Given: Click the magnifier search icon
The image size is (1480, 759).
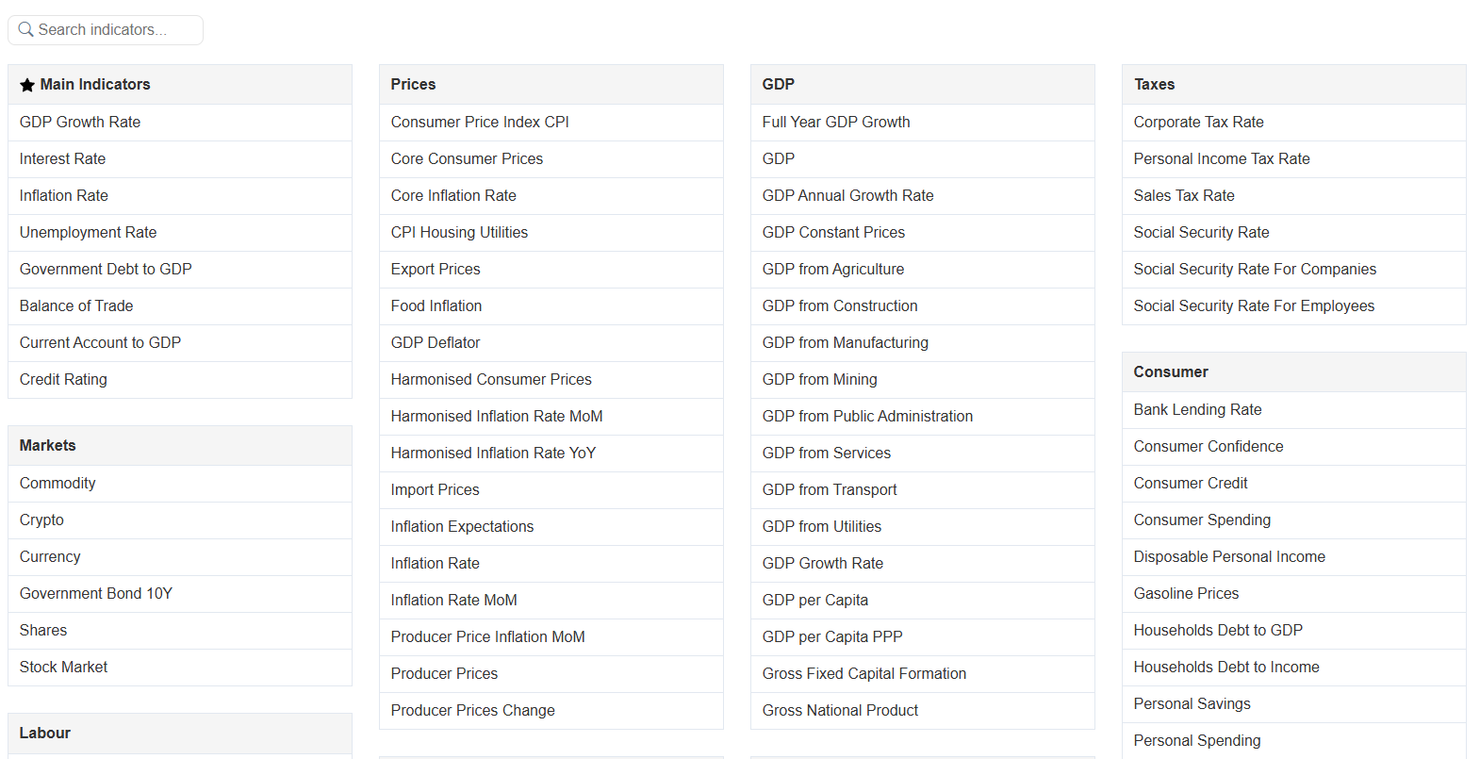Looking at the screenshot, I should (x=26, y=29).
